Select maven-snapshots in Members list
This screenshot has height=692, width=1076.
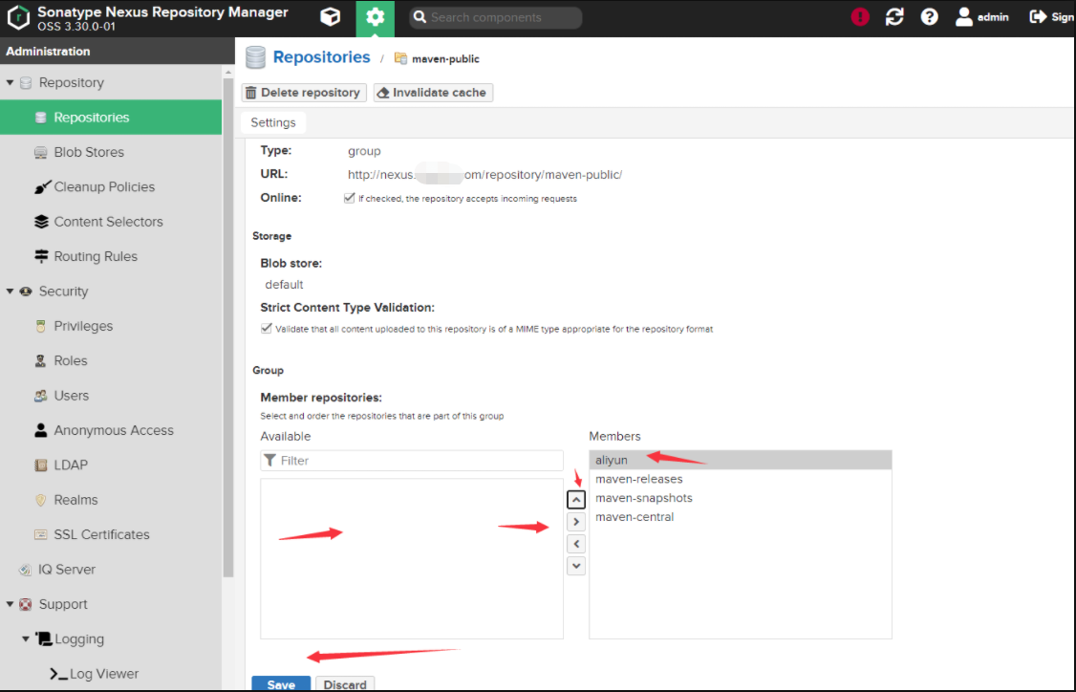(741, 498)
